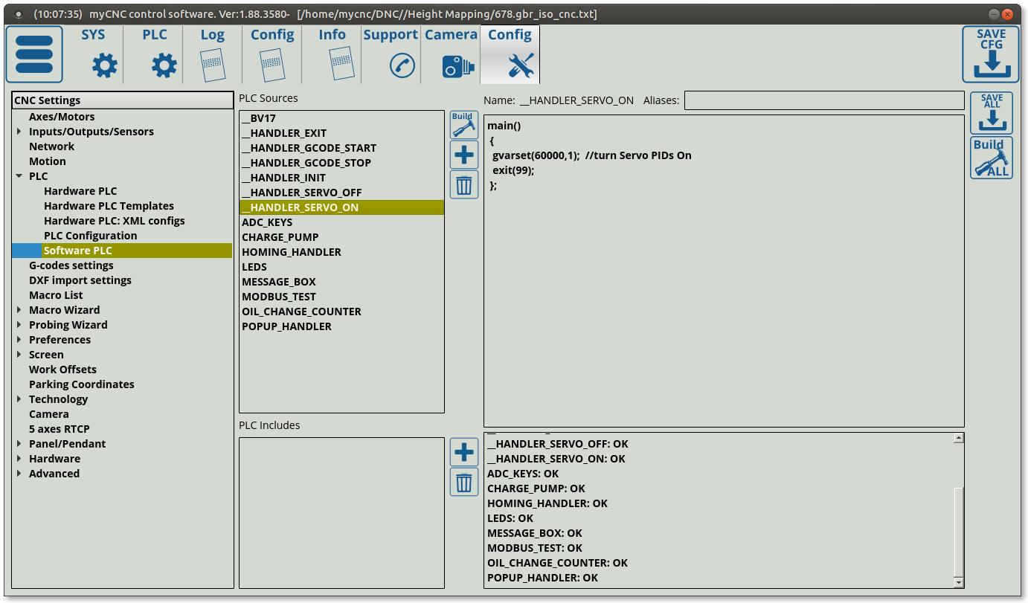The image size is (1028, 603).
Task: Add a new PLC source
Action: tap(463, 155)
